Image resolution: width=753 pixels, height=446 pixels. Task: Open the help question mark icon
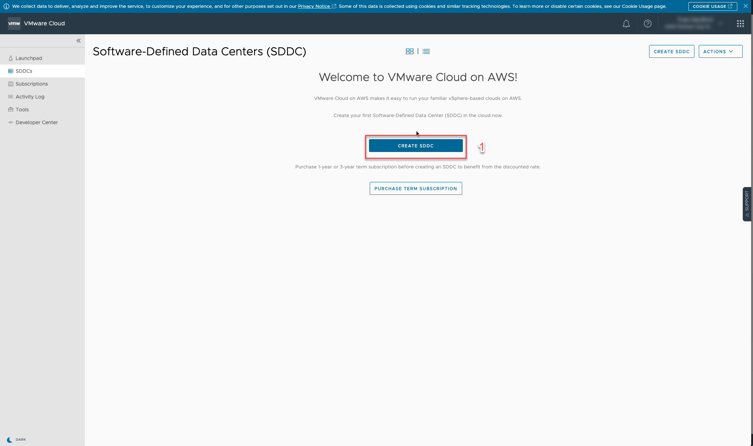tap(647, 24)
